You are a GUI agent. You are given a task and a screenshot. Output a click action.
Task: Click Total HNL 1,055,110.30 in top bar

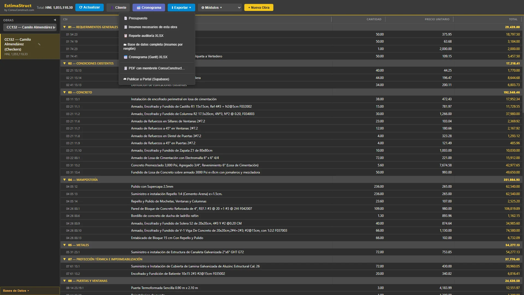[x=55, y=8]
